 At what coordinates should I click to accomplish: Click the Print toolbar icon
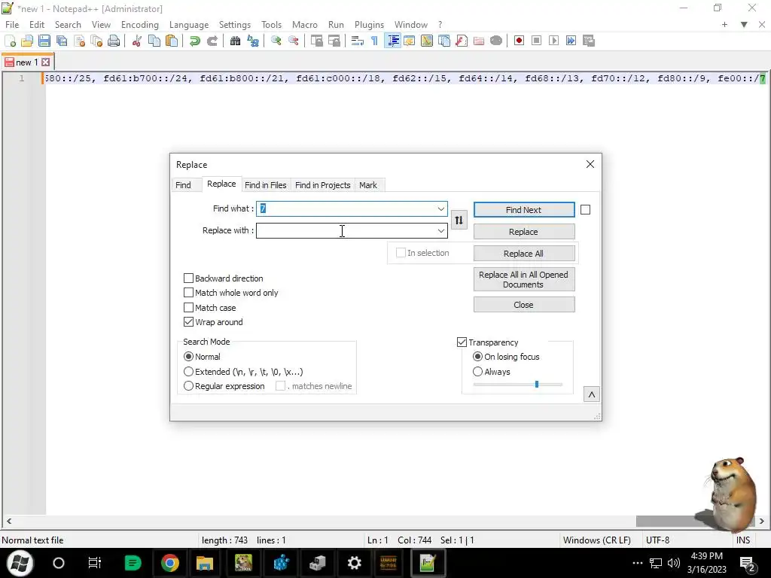[x=114, y=41]
